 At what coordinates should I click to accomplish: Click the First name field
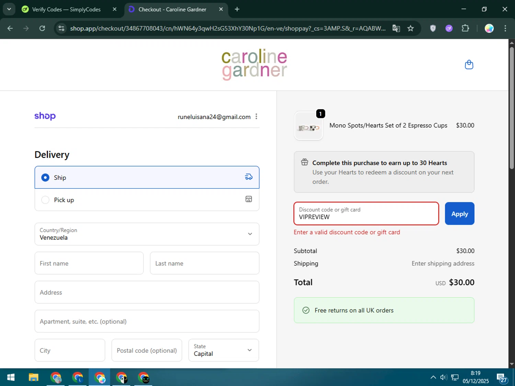click(89, 263)
